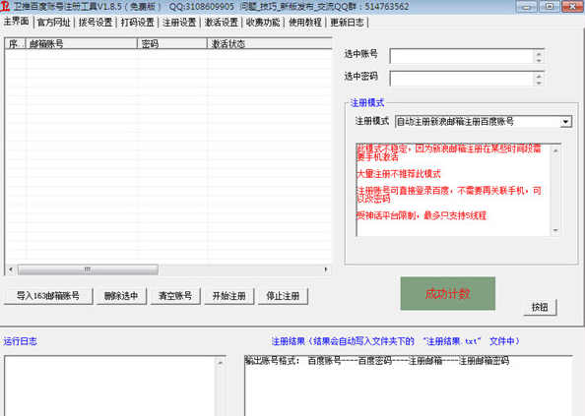Screen dimensions: 585x416
Task: Click up arrow of 选中密码 field
Action: (539, 75)
